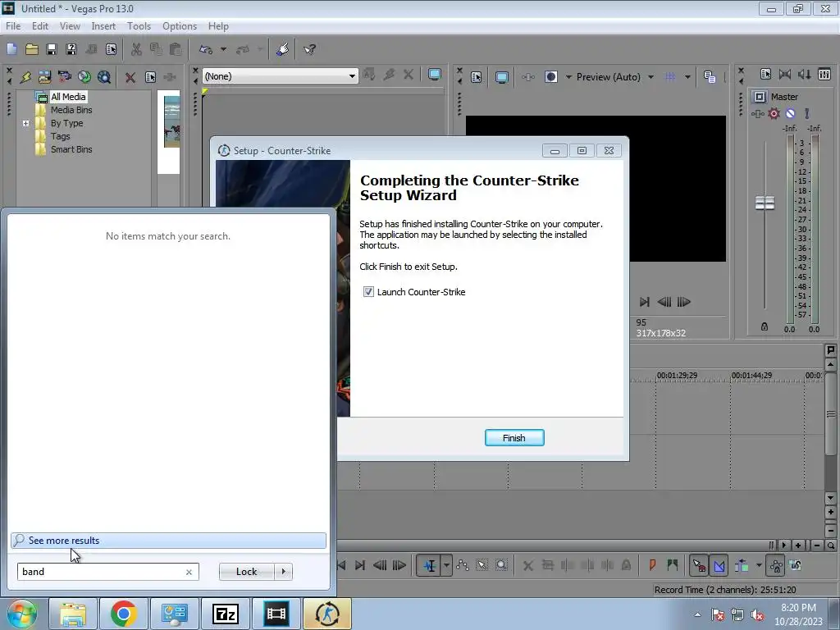Toggle Automatic Crossfades button on timeline toolbar
840x630 pixels.
(719, 565)
